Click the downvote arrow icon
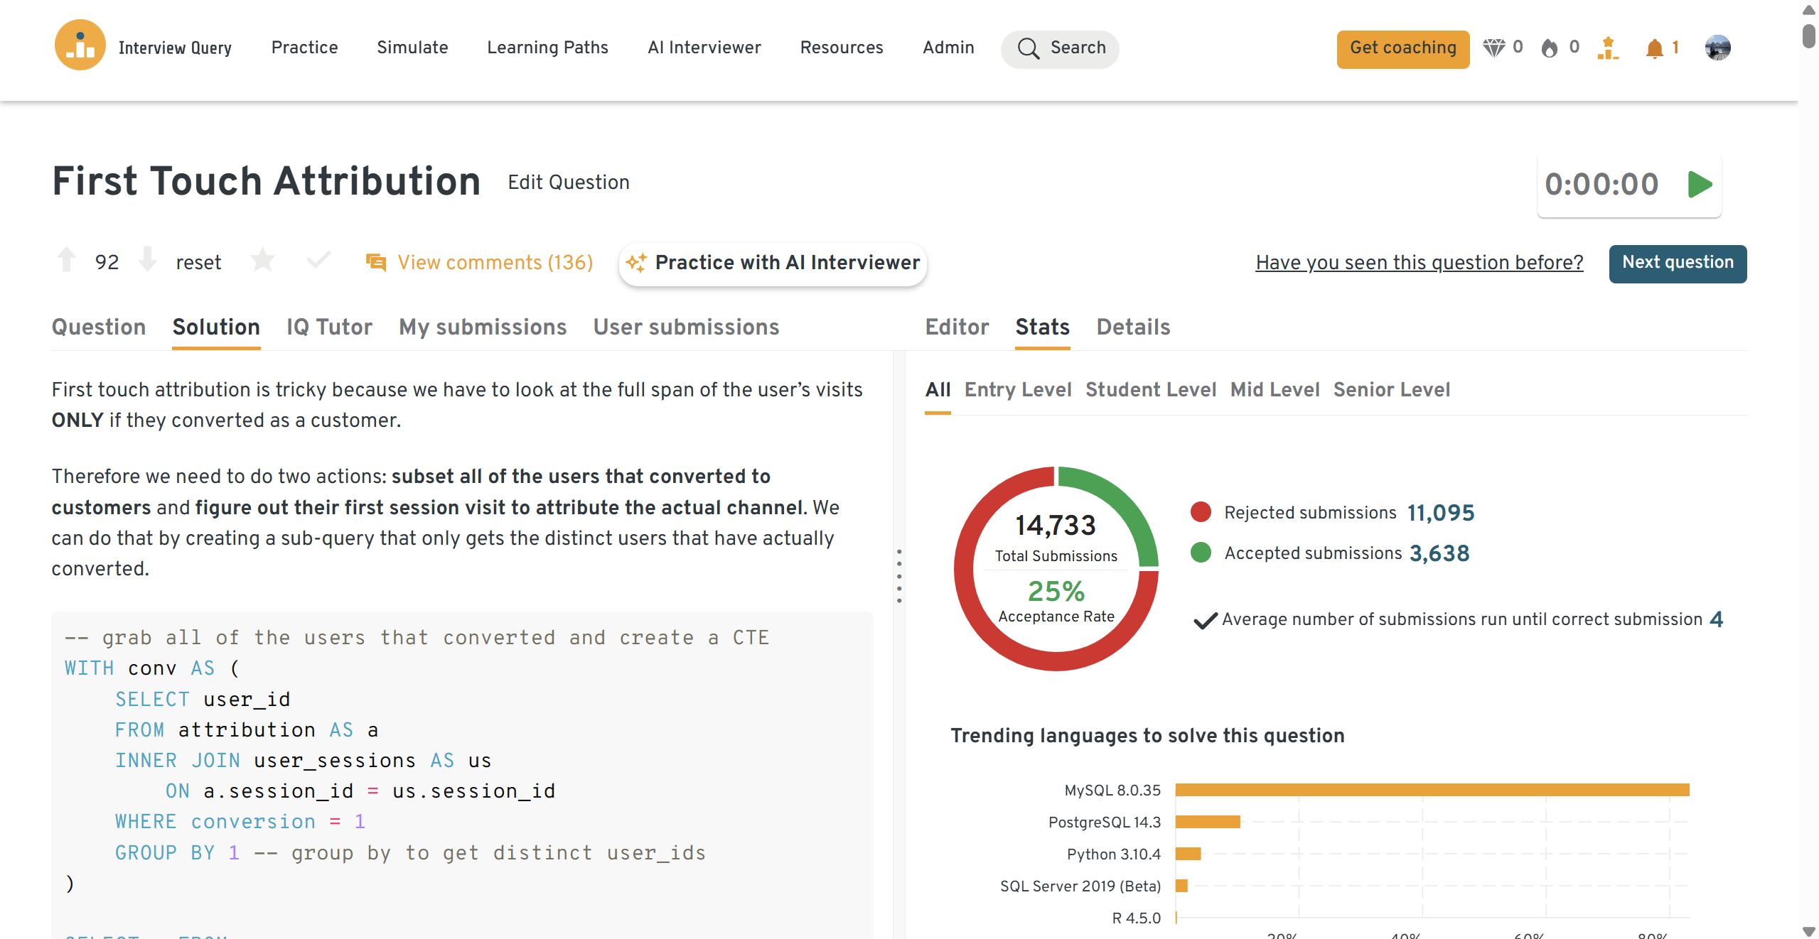This screenshot has height=939, width=1819. [x=148, y=260]
